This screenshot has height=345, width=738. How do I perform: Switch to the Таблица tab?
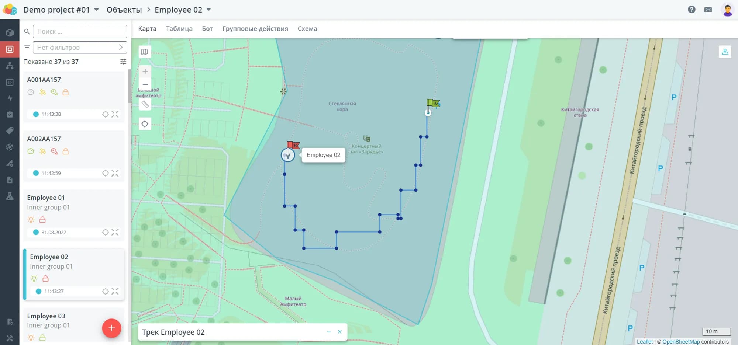179,29
